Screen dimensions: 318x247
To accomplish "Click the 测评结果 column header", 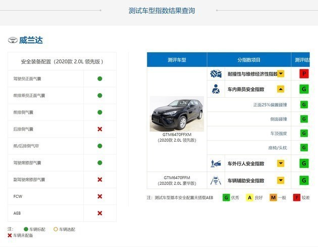I will (x=300, y=60).
